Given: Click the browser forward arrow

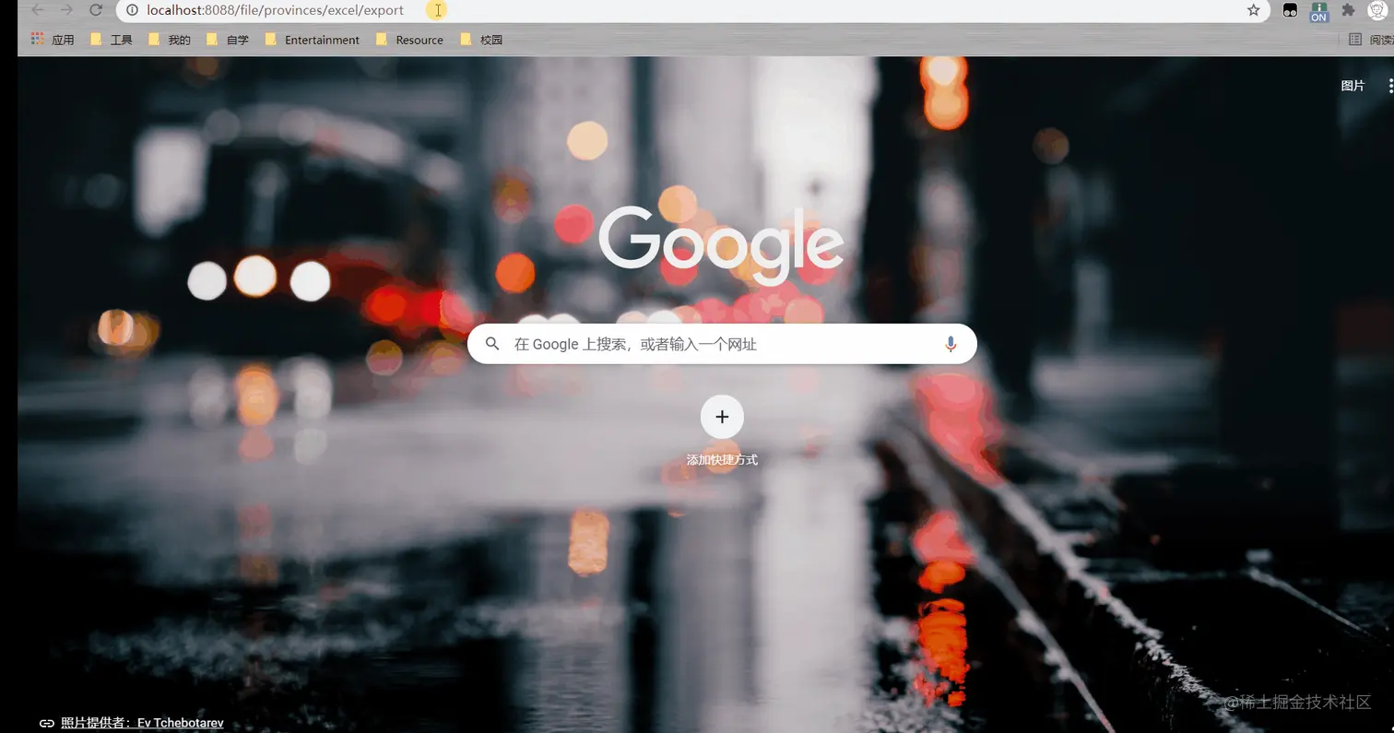Looking at the screenshot, I should (66, 10).
